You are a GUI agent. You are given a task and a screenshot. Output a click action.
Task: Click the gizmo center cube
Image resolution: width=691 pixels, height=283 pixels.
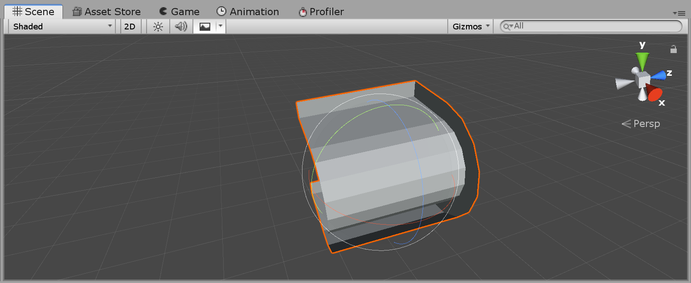point(642,80)
